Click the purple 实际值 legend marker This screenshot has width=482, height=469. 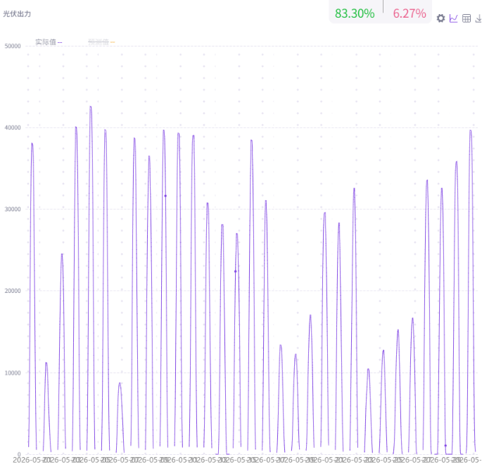[x=60, y=42]
